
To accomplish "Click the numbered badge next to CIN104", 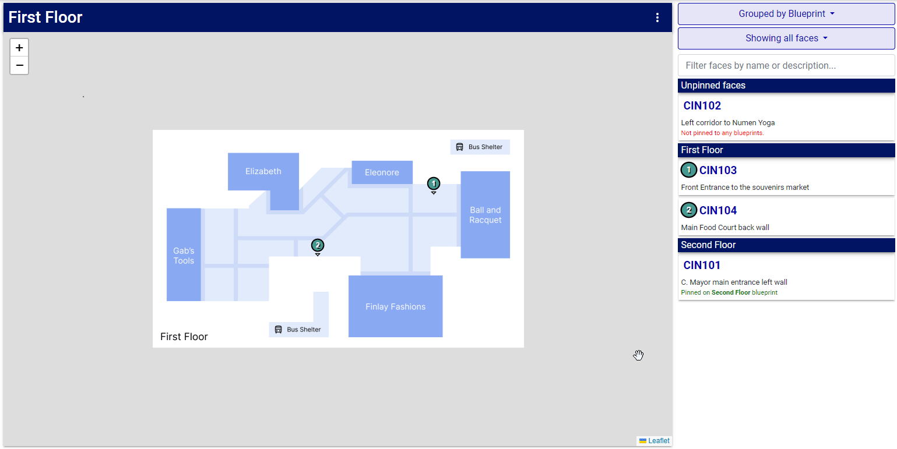I will (x=688, y=210).
